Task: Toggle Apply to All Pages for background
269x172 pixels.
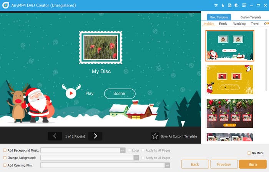Action: 143,158
